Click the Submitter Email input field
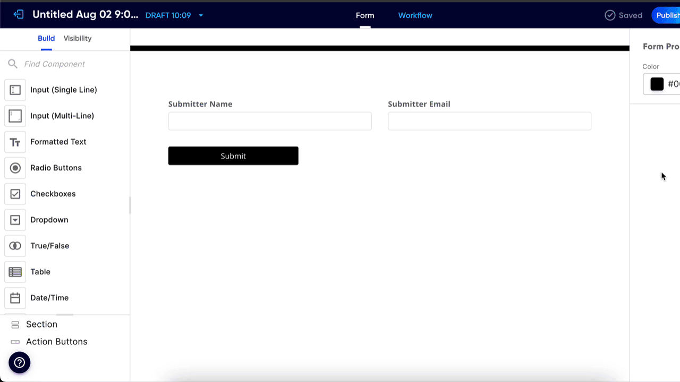The height and width of the screenshot is (382, 680). (x=489, y=121)
